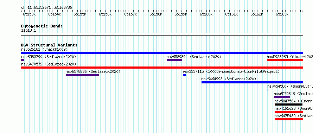Viewport: 313px width, 133px height.
Task: Open the nsv6464993 (Sedlazeck2020) label
Action: [x=229, y=79]
